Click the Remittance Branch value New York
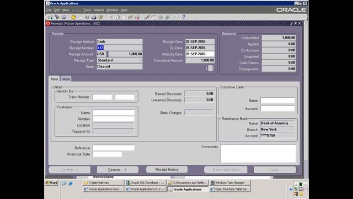Image resolution: width=353 pixels, height=199 pixels. pyautogui.click(x=277, y=129)
